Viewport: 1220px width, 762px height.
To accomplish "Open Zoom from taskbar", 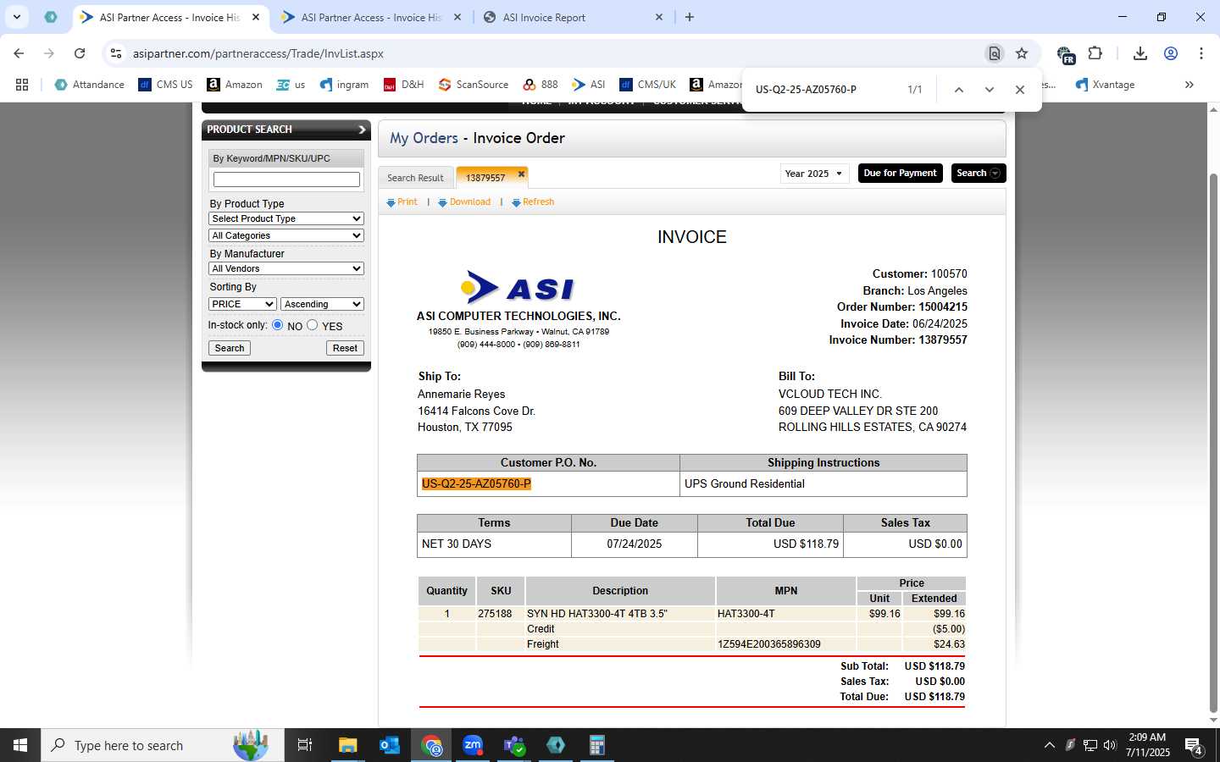I will coord(473,745).
